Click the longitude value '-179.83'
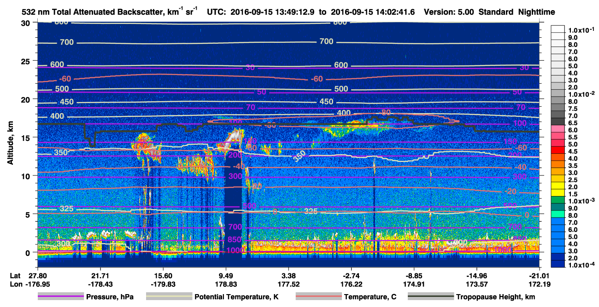Screen dimensions: 599x307 [162, 284]
